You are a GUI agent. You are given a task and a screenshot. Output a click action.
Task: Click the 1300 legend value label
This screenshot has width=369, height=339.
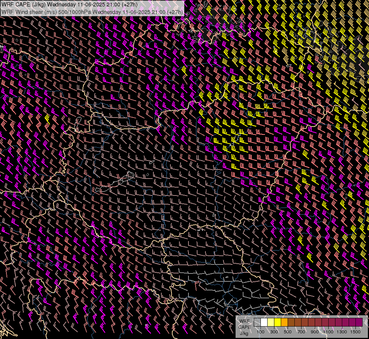click(x=342, y=332)
